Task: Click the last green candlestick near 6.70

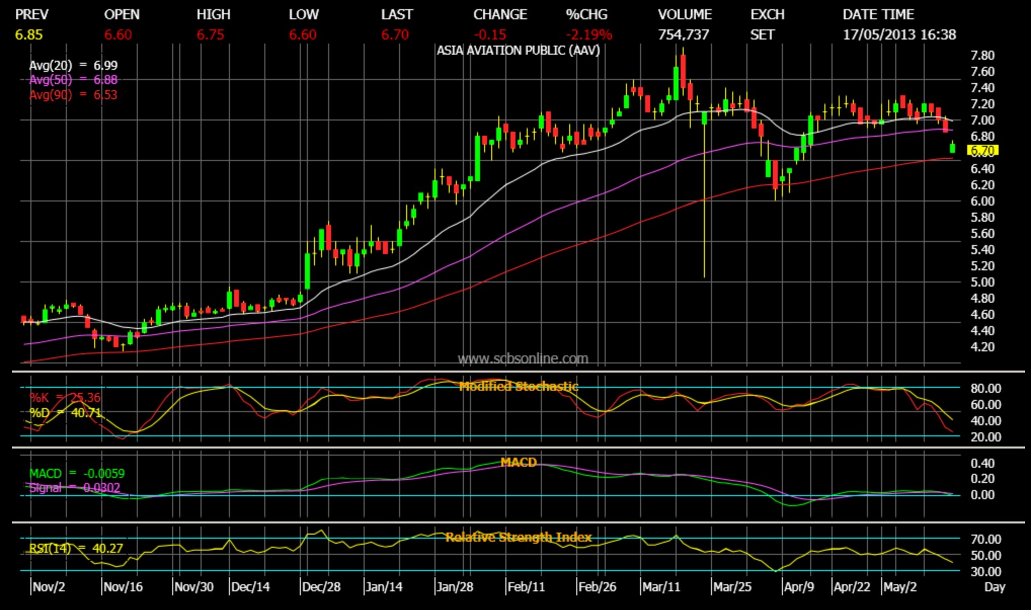Action: tap(953, 147)
